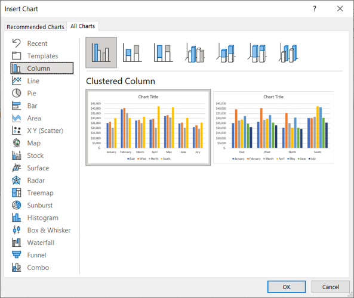The height and width of the screenshot is (298, 354).
Task: Choose the 3-D Stacked Column icon
Action: pyautogui.click(x=226, y=52)
